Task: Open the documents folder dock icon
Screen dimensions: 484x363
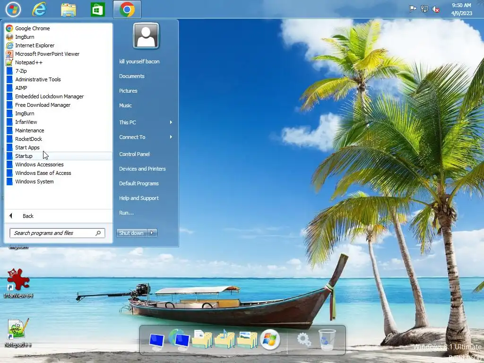Action: [x=202, y=339]
